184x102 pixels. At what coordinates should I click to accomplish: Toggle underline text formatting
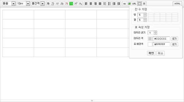click(53, 4)
